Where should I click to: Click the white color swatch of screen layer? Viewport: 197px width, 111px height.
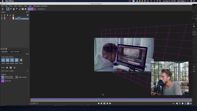pyautogui.click(x=13, y=19)
